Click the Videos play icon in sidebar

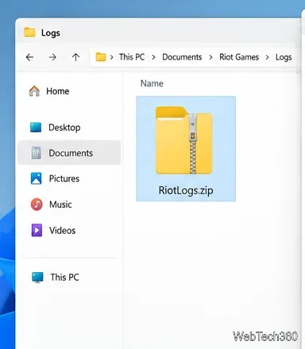click(37, 230)
